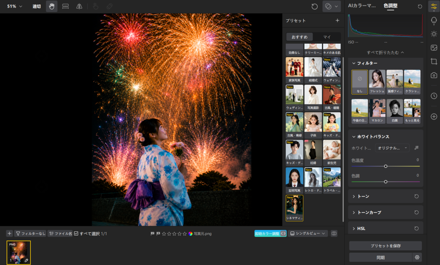Click the second flag icon
Image resolution: width=440 pixels, height=265 pixels.
(x=158, y=233)
